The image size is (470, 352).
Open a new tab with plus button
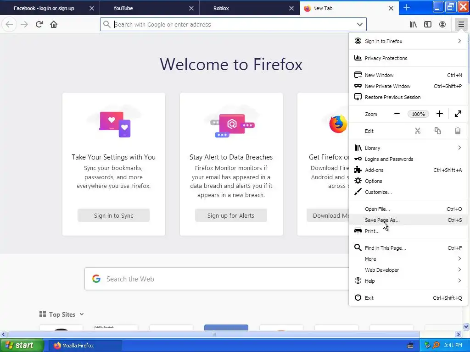407,7
